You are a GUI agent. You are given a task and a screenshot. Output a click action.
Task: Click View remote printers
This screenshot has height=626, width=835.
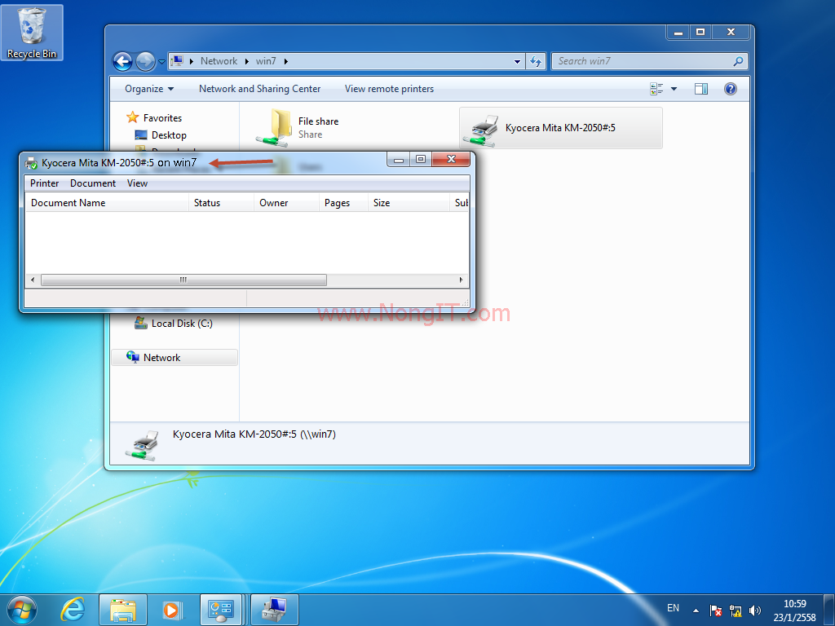[389, 89]
